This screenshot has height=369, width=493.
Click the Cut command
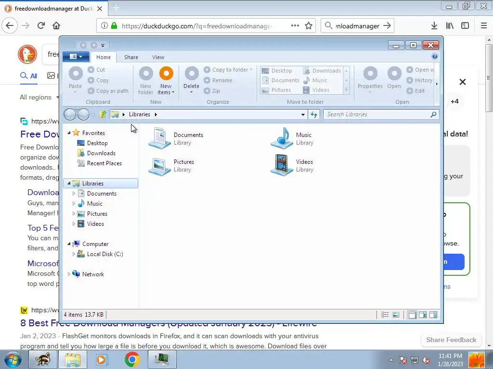tap(96, 70)
